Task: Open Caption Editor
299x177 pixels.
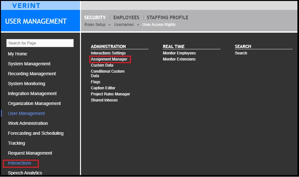Action: pyautogui.click(x=103, y=88)
